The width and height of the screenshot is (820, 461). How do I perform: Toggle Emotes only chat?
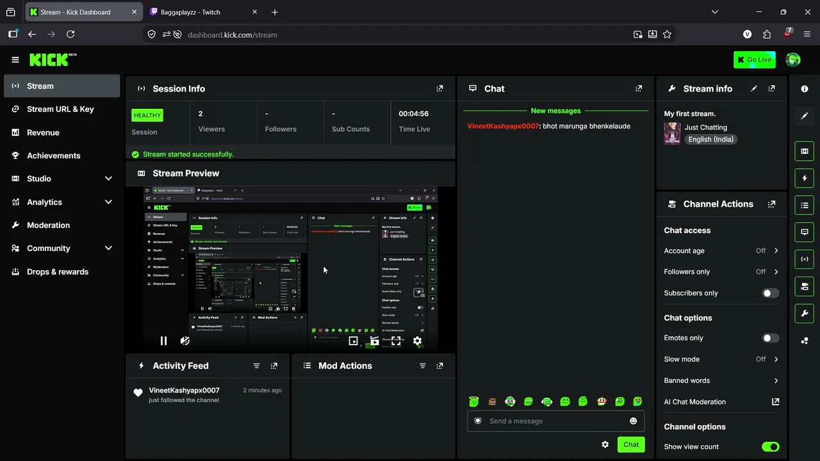tap(771, 337)
